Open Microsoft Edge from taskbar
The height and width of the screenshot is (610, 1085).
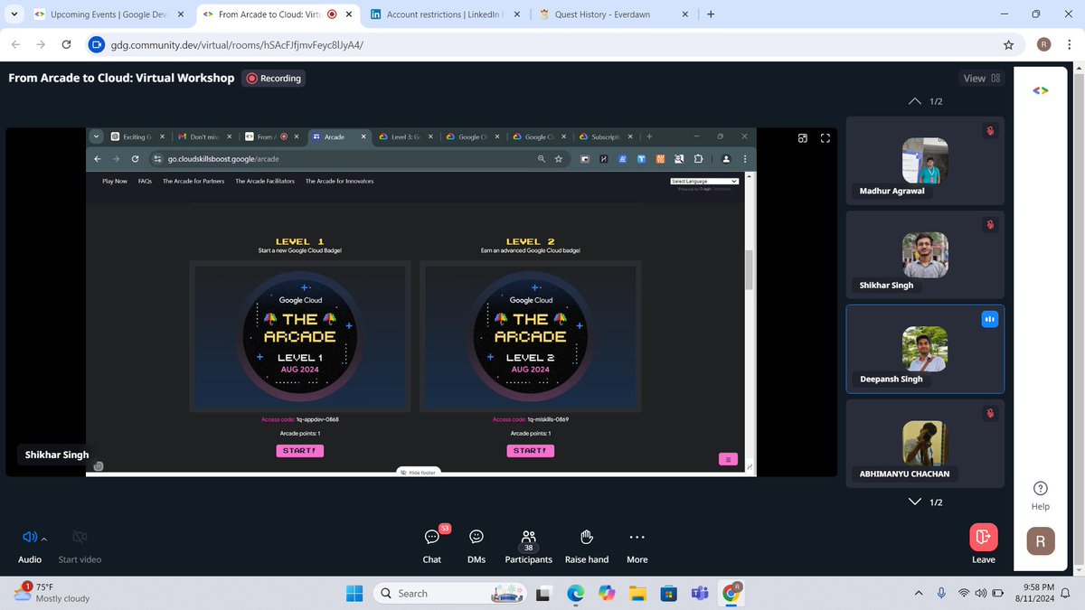pos(576,593)
